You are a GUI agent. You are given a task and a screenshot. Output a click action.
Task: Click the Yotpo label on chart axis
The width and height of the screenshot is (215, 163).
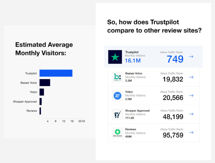34,92
